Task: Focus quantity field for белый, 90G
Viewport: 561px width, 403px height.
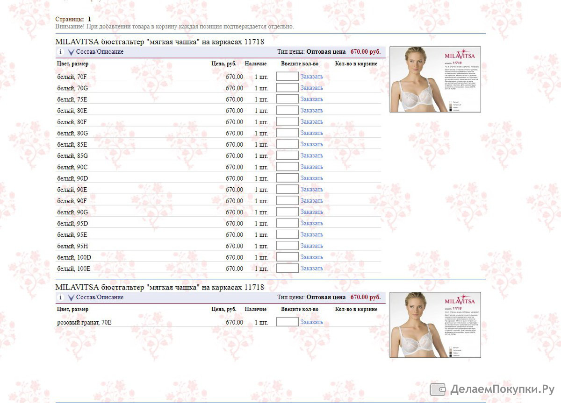Action: pos(288,212)
